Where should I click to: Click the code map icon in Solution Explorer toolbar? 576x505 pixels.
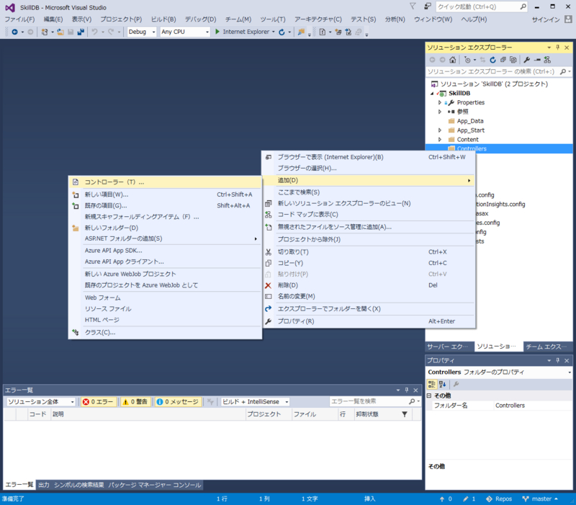pyautogui.click(x=547, y=60)
